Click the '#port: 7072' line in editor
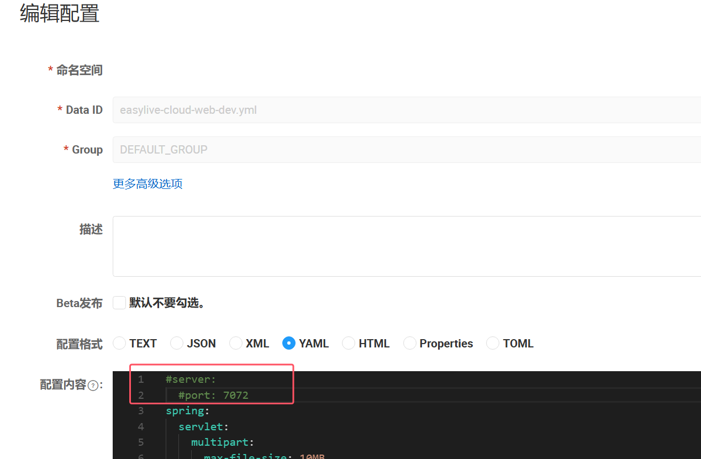This screenshot has height=459, width=701. point(213,395)
